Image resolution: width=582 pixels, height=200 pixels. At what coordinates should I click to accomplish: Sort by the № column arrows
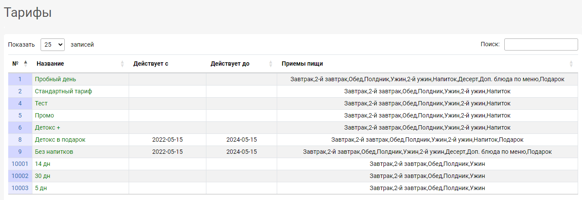pyautogui.click(x=25, y=63)
